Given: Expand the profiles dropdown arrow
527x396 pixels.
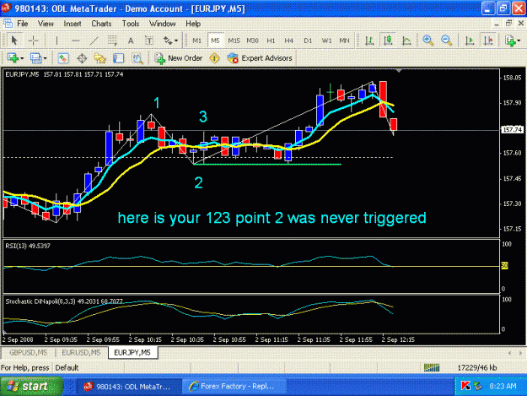Looking at the screenshot, I should pyautogui.click(x=45, y=58).
